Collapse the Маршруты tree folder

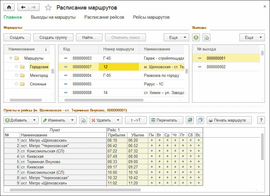point(11,58)
